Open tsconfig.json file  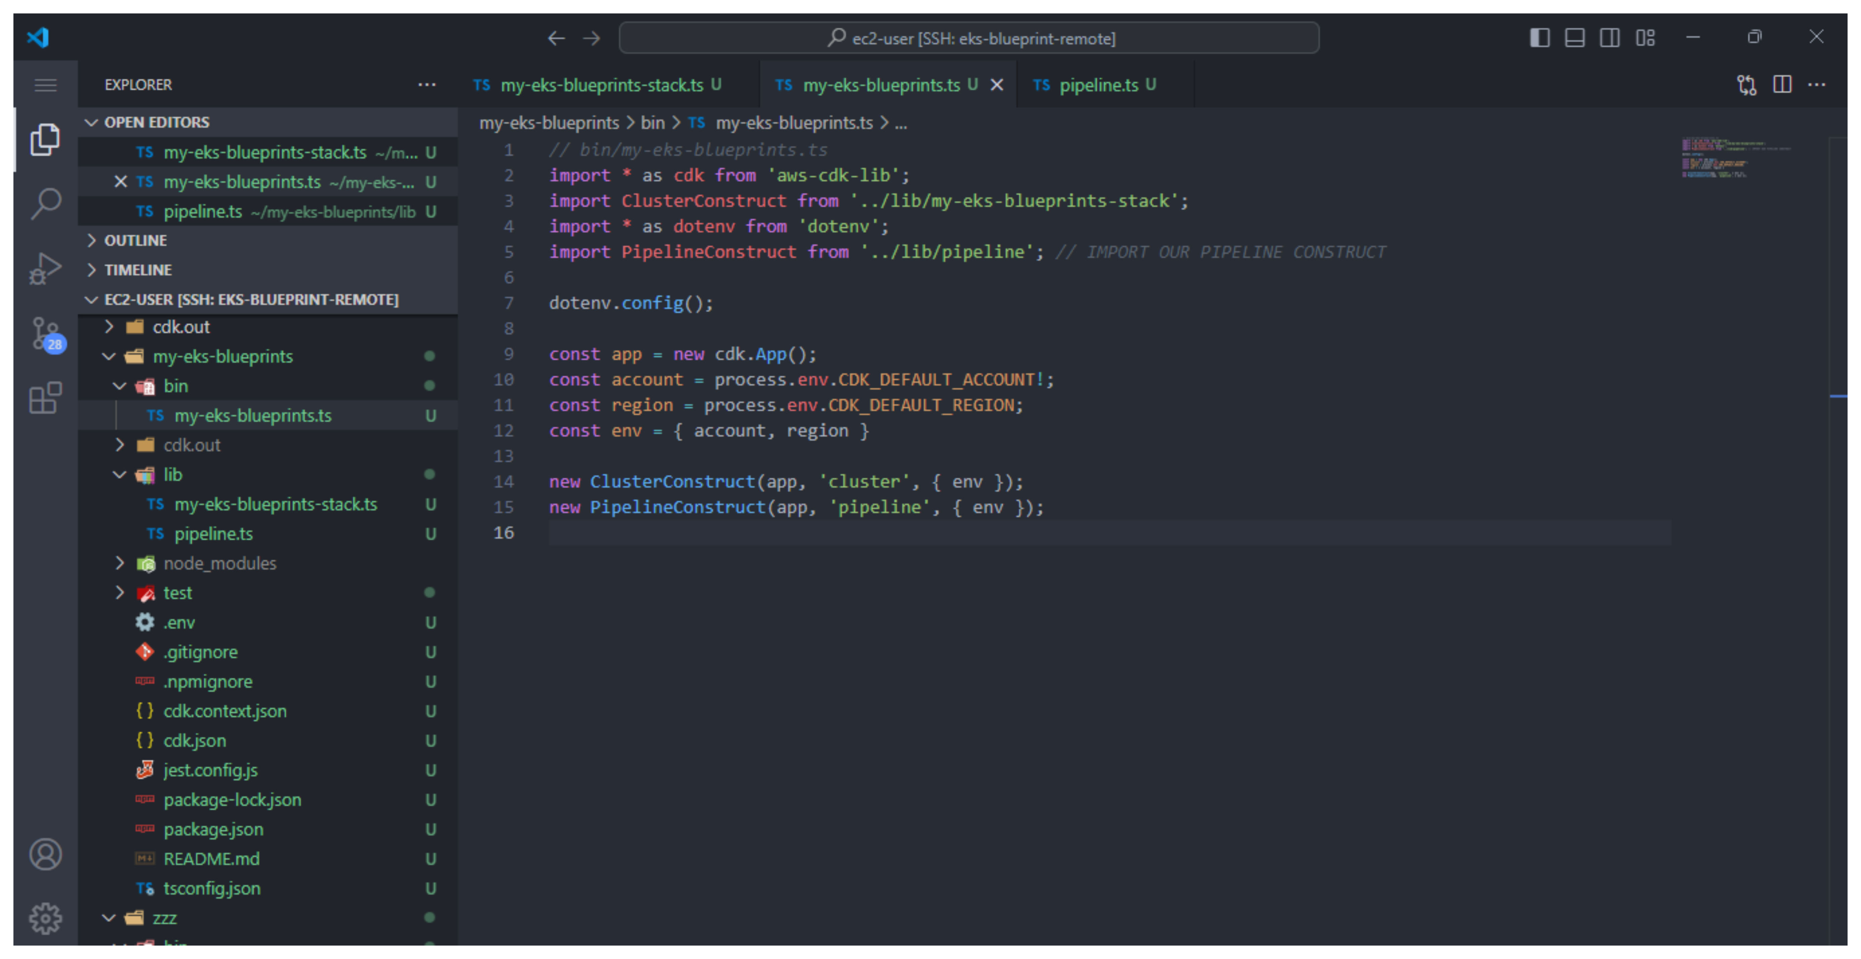point(268,888)
